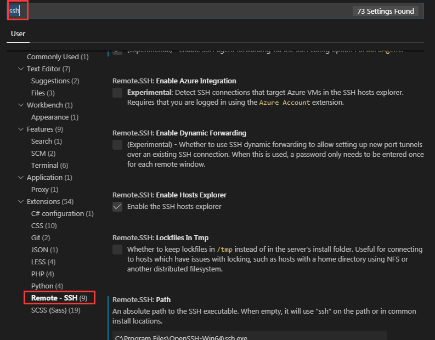
Task: Open Commonly Used (1) category
Action: tap(58, 57)
